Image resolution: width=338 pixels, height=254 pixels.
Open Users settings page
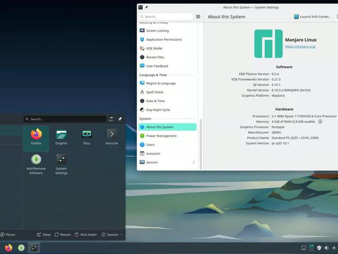pyautogui.click(x=167, y=145)
